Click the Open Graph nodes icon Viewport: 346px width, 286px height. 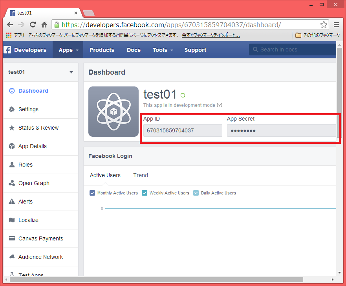click(x=12, y=183)
